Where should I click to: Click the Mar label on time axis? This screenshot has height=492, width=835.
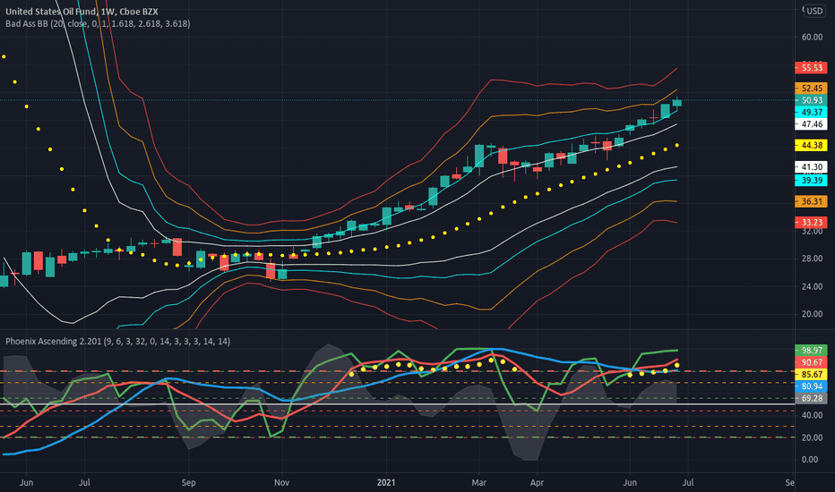[x=478, y=482]
